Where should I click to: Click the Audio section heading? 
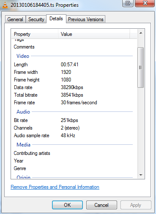pos(23,112)
